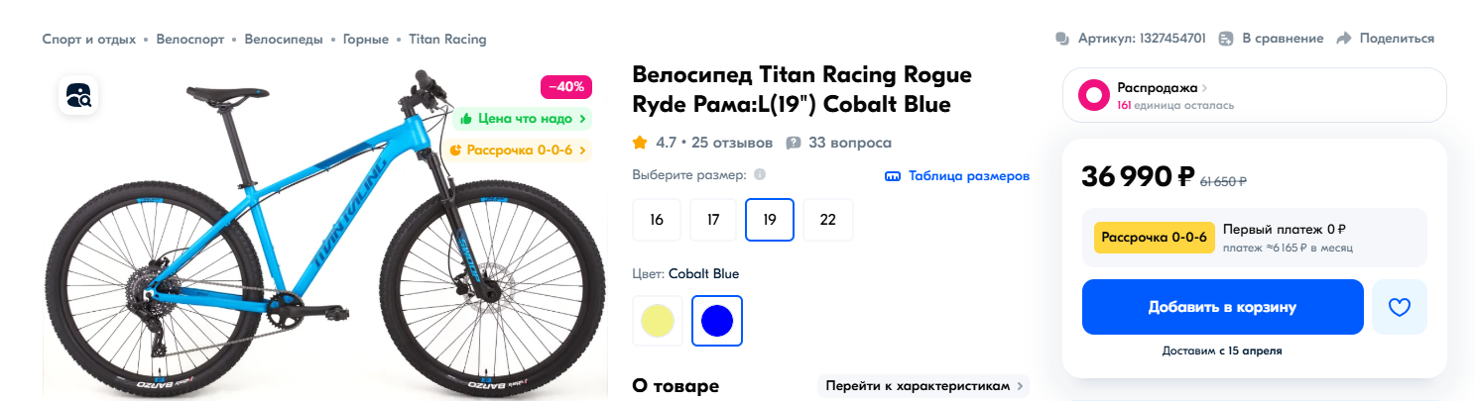
Task: Click the image search icon on photo
Action: tap(78, 95)
